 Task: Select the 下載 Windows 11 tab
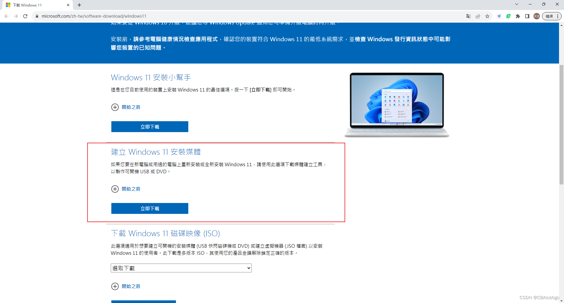coord(37,5)
